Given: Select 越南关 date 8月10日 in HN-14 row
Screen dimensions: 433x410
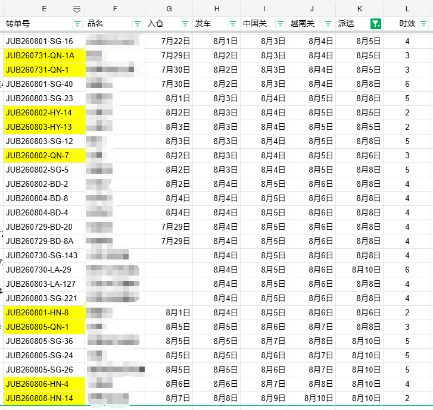Looking at the screenshot, I should [312, 399].
